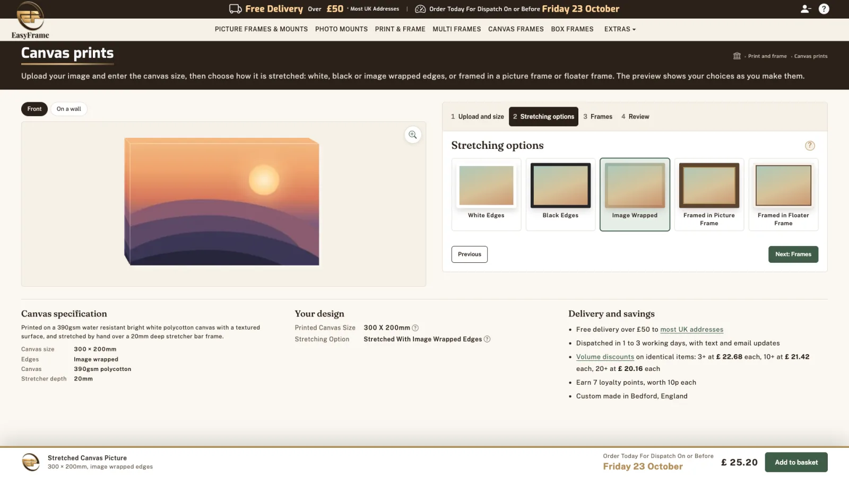Select Black Edges stretching option
The image size is (849, 477).
(560, 195)
